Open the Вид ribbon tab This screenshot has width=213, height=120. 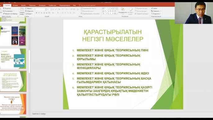coord(75,5)
